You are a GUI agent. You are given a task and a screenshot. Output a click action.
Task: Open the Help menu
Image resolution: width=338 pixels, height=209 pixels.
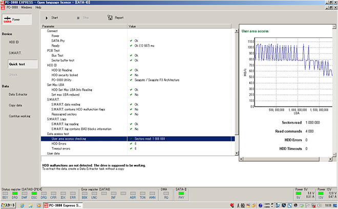point(38,7)
